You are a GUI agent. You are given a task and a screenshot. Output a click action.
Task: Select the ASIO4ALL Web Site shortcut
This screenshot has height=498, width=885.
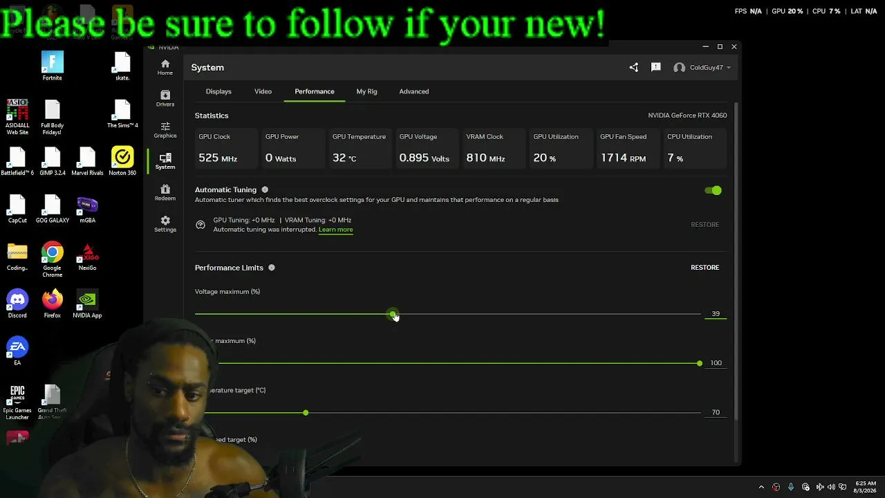[17, 117]
